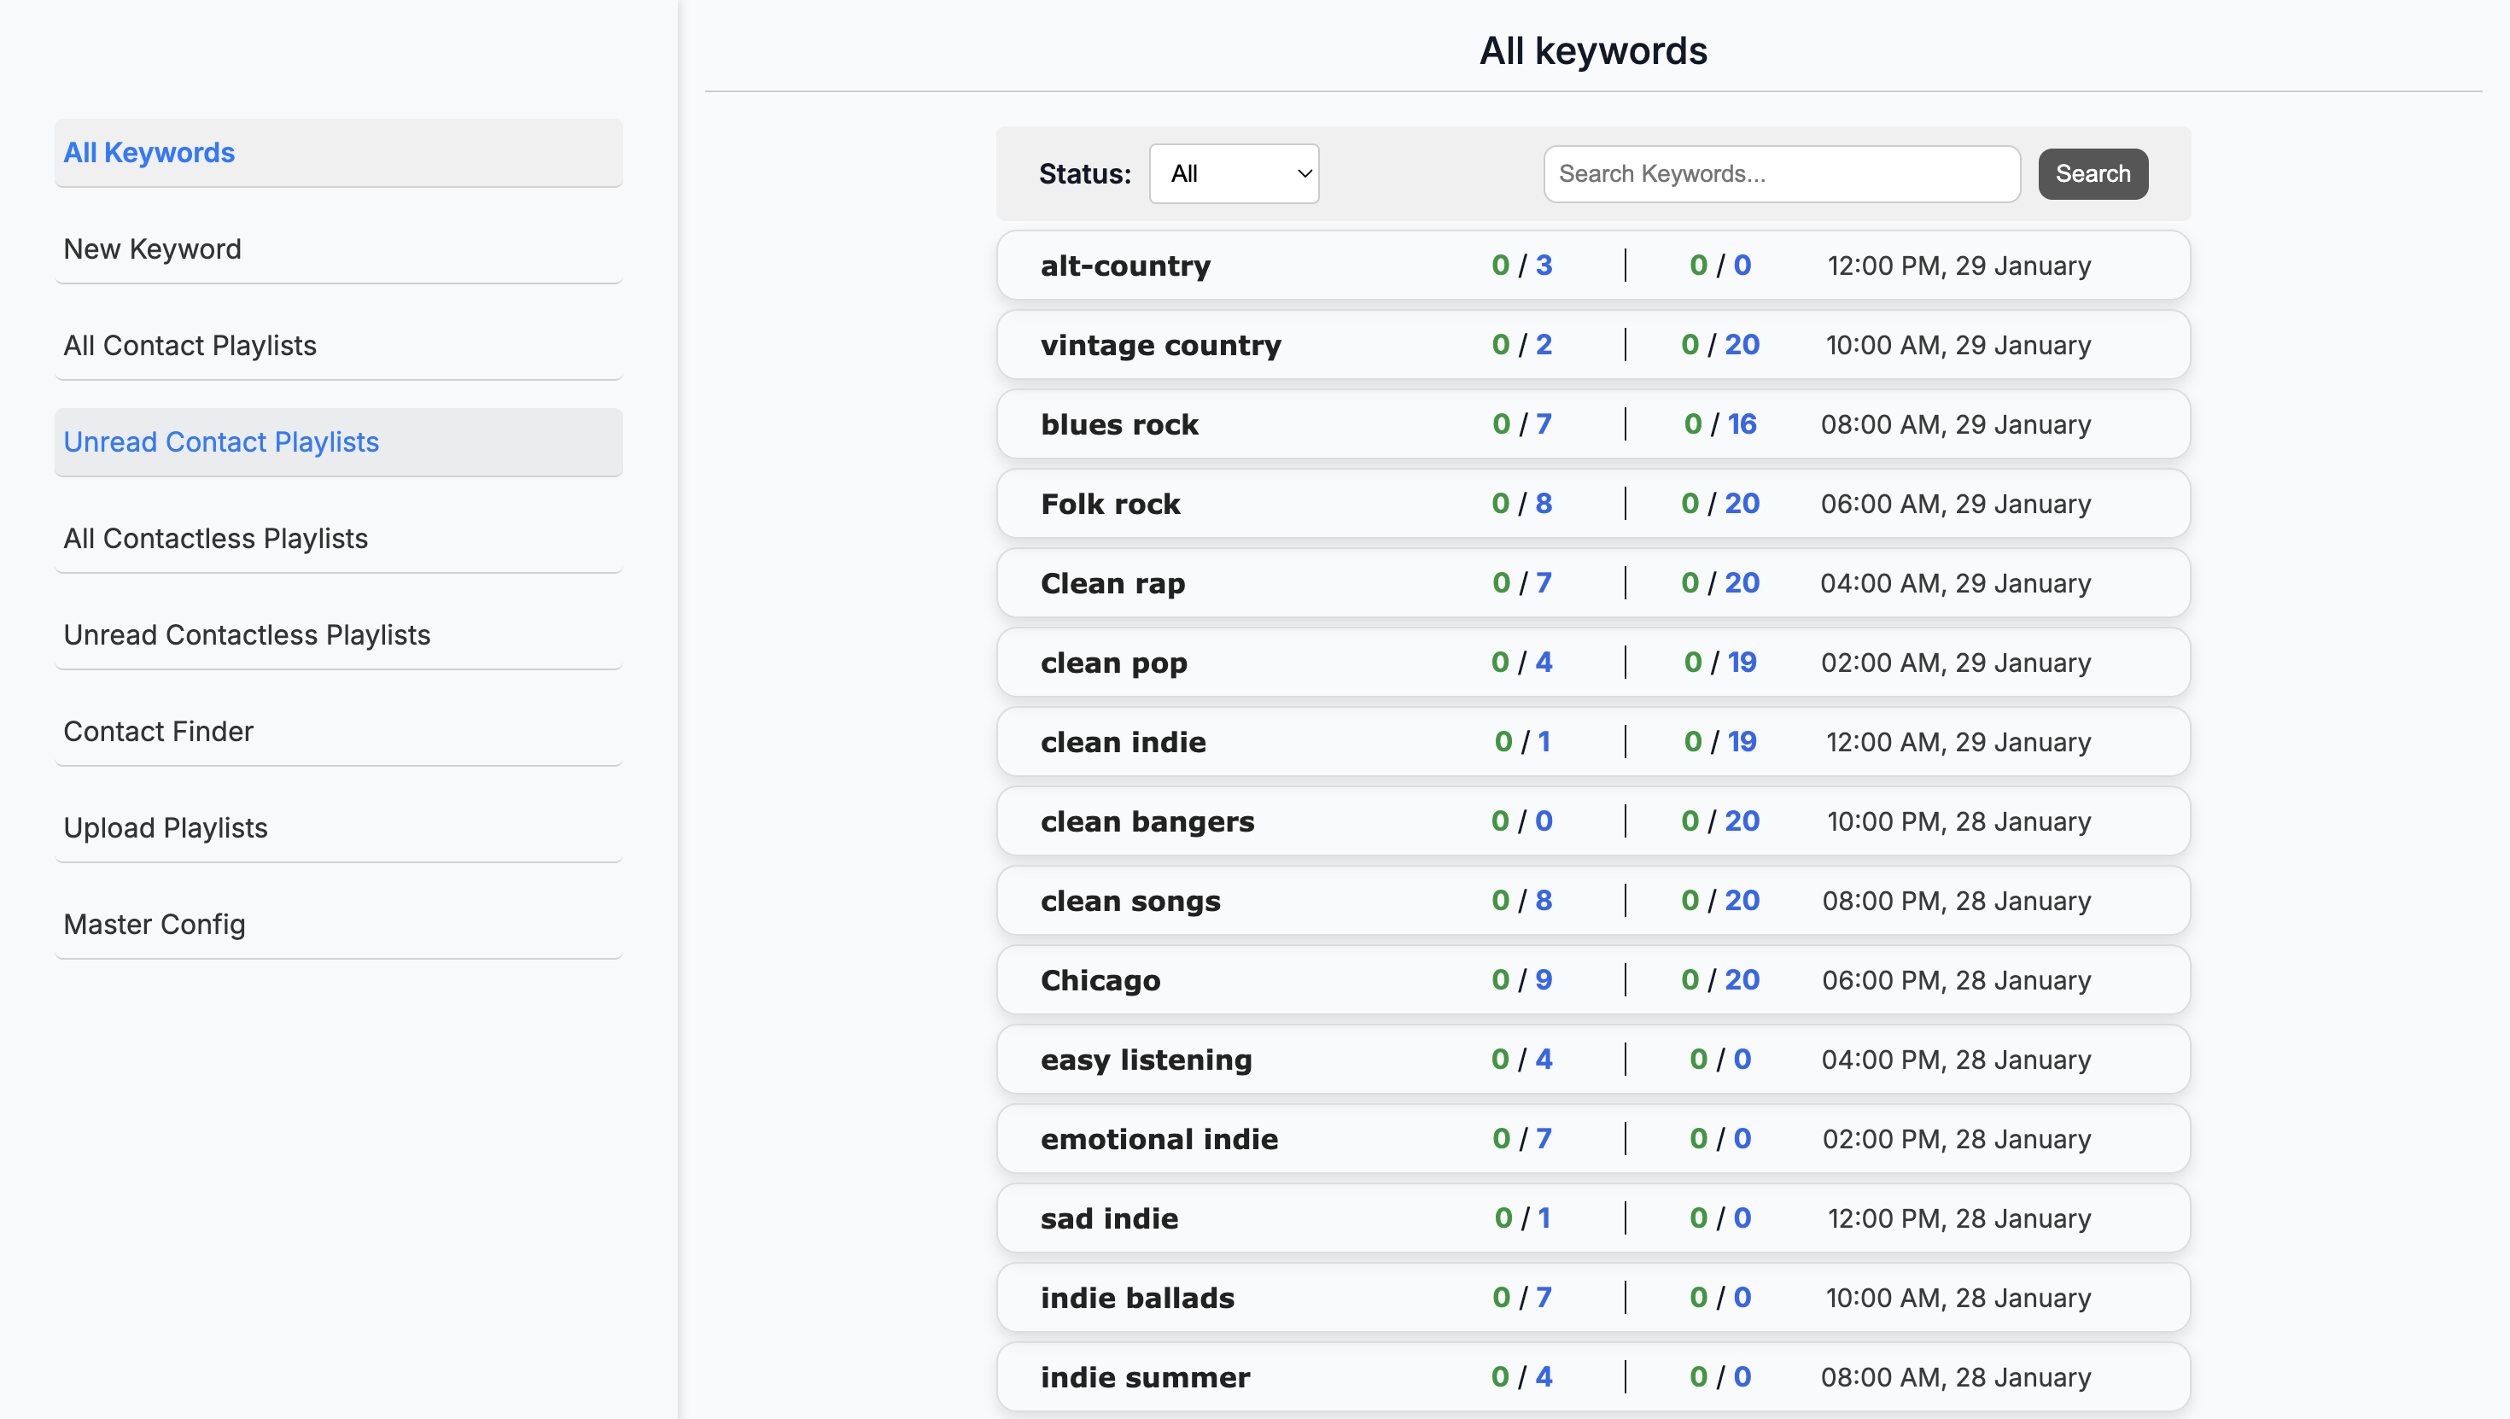Open the Status filter dropdown
Screen dimensions: 2510x1419
tap(1234, 173)
